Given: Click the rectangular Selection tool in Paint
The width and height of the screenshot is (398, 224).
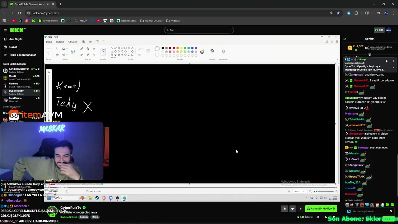Looking at the screenshot, I should click(x=48, y=50).
